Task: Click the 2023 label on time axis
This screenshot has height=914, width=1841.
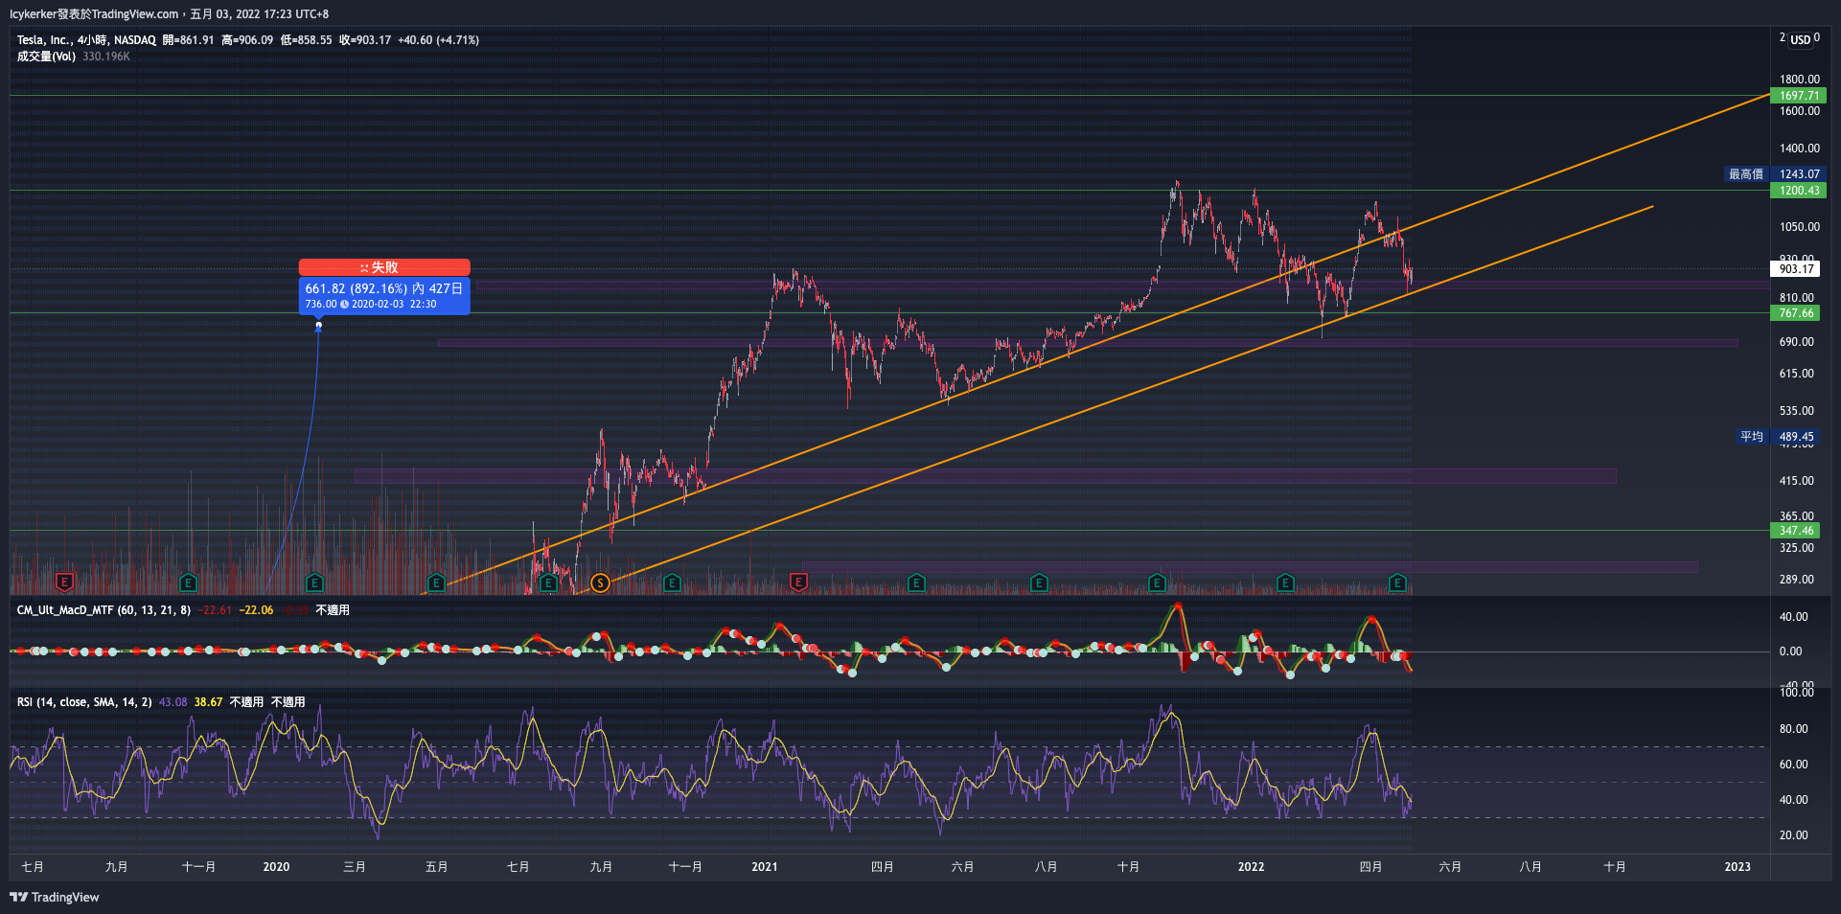Action: tap(1737, 867)
